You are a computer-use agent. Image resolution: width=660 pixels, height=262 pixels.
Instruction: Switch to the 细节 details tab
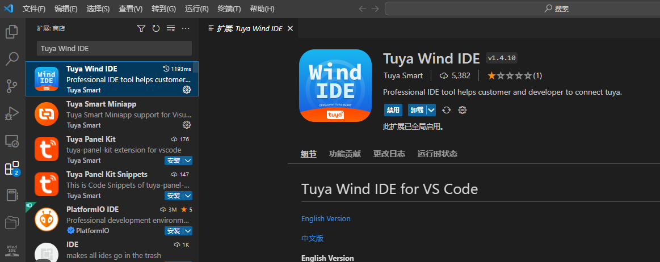309,154
